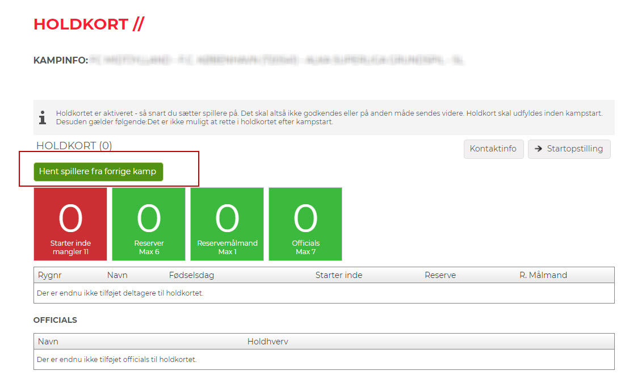Select the red Starter inde tile

click(70, 224)
